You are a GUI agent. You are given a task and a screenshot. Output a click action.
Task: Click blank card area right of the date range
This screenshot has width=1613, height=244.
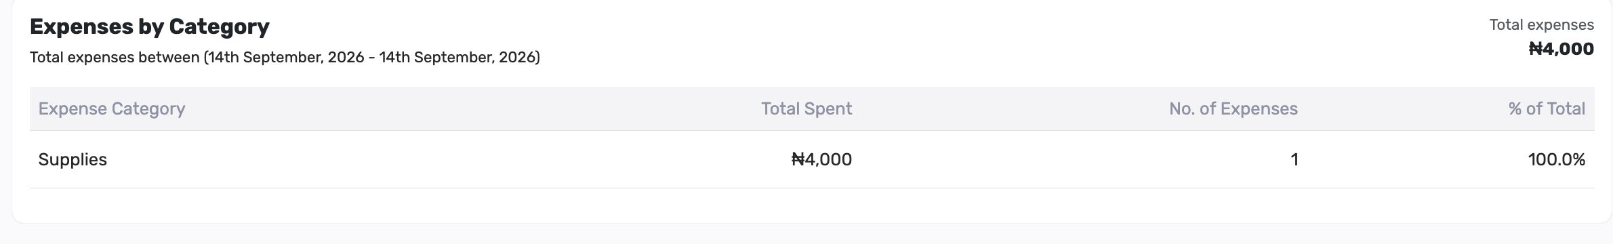(1017, 58)
